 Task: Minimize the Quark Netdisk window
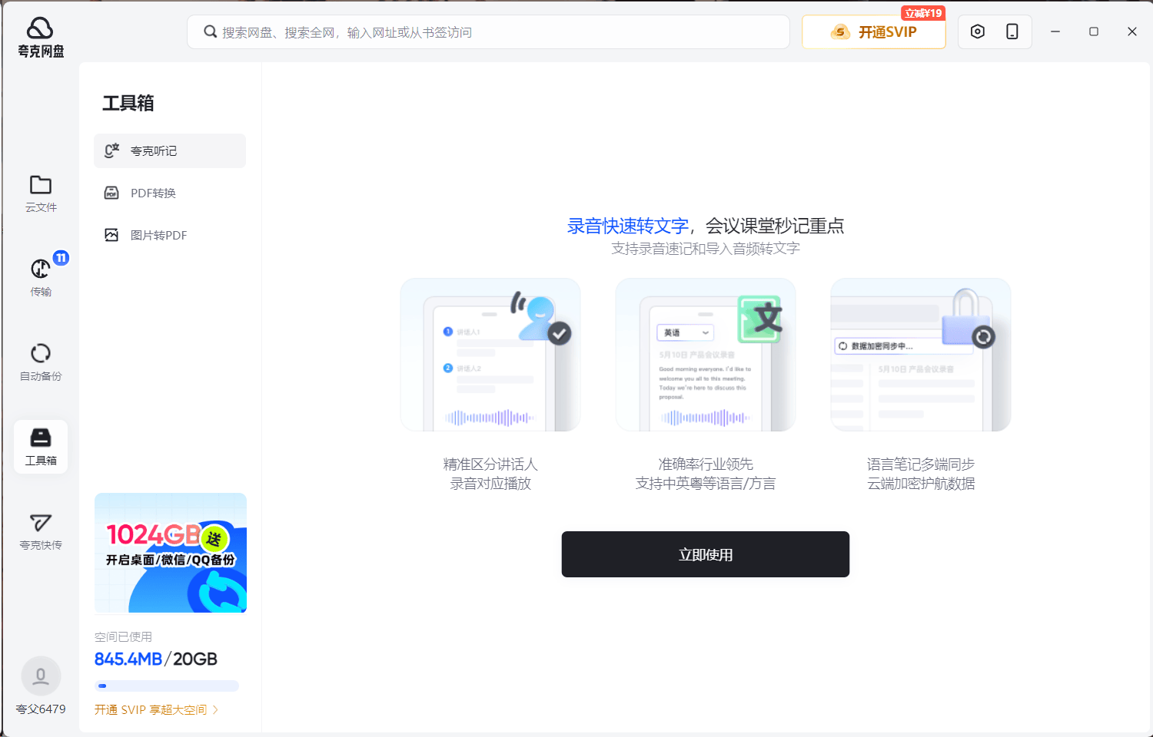(1055, 31)
